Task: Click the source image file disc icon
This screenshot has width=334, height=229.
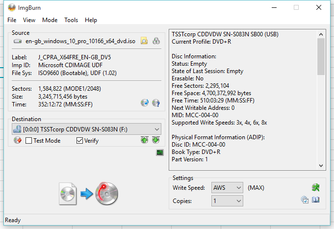Action: pyautogui.click(x=68, y=194)
